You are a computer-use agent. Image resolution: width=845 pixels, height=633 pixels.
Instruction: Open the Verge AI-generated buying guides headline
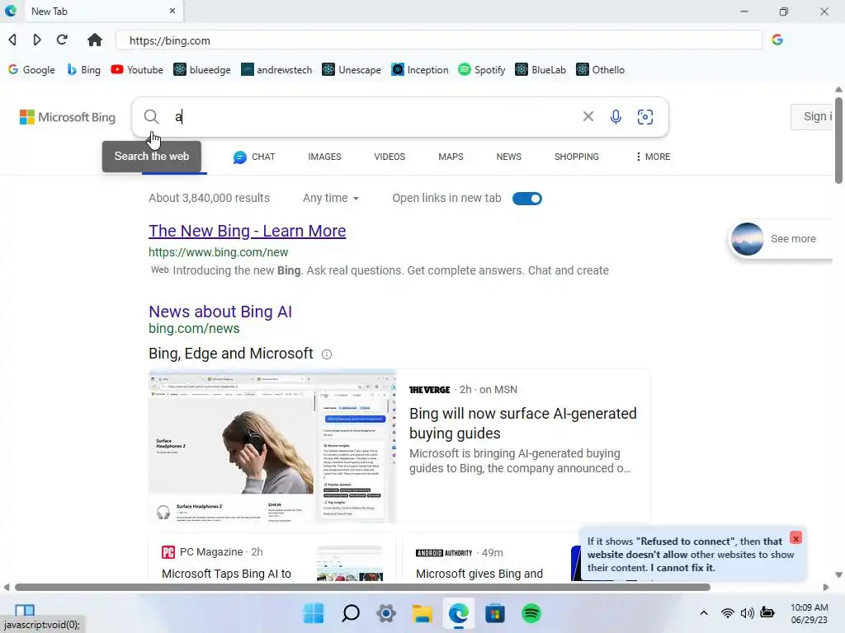(x=522, y=423)
